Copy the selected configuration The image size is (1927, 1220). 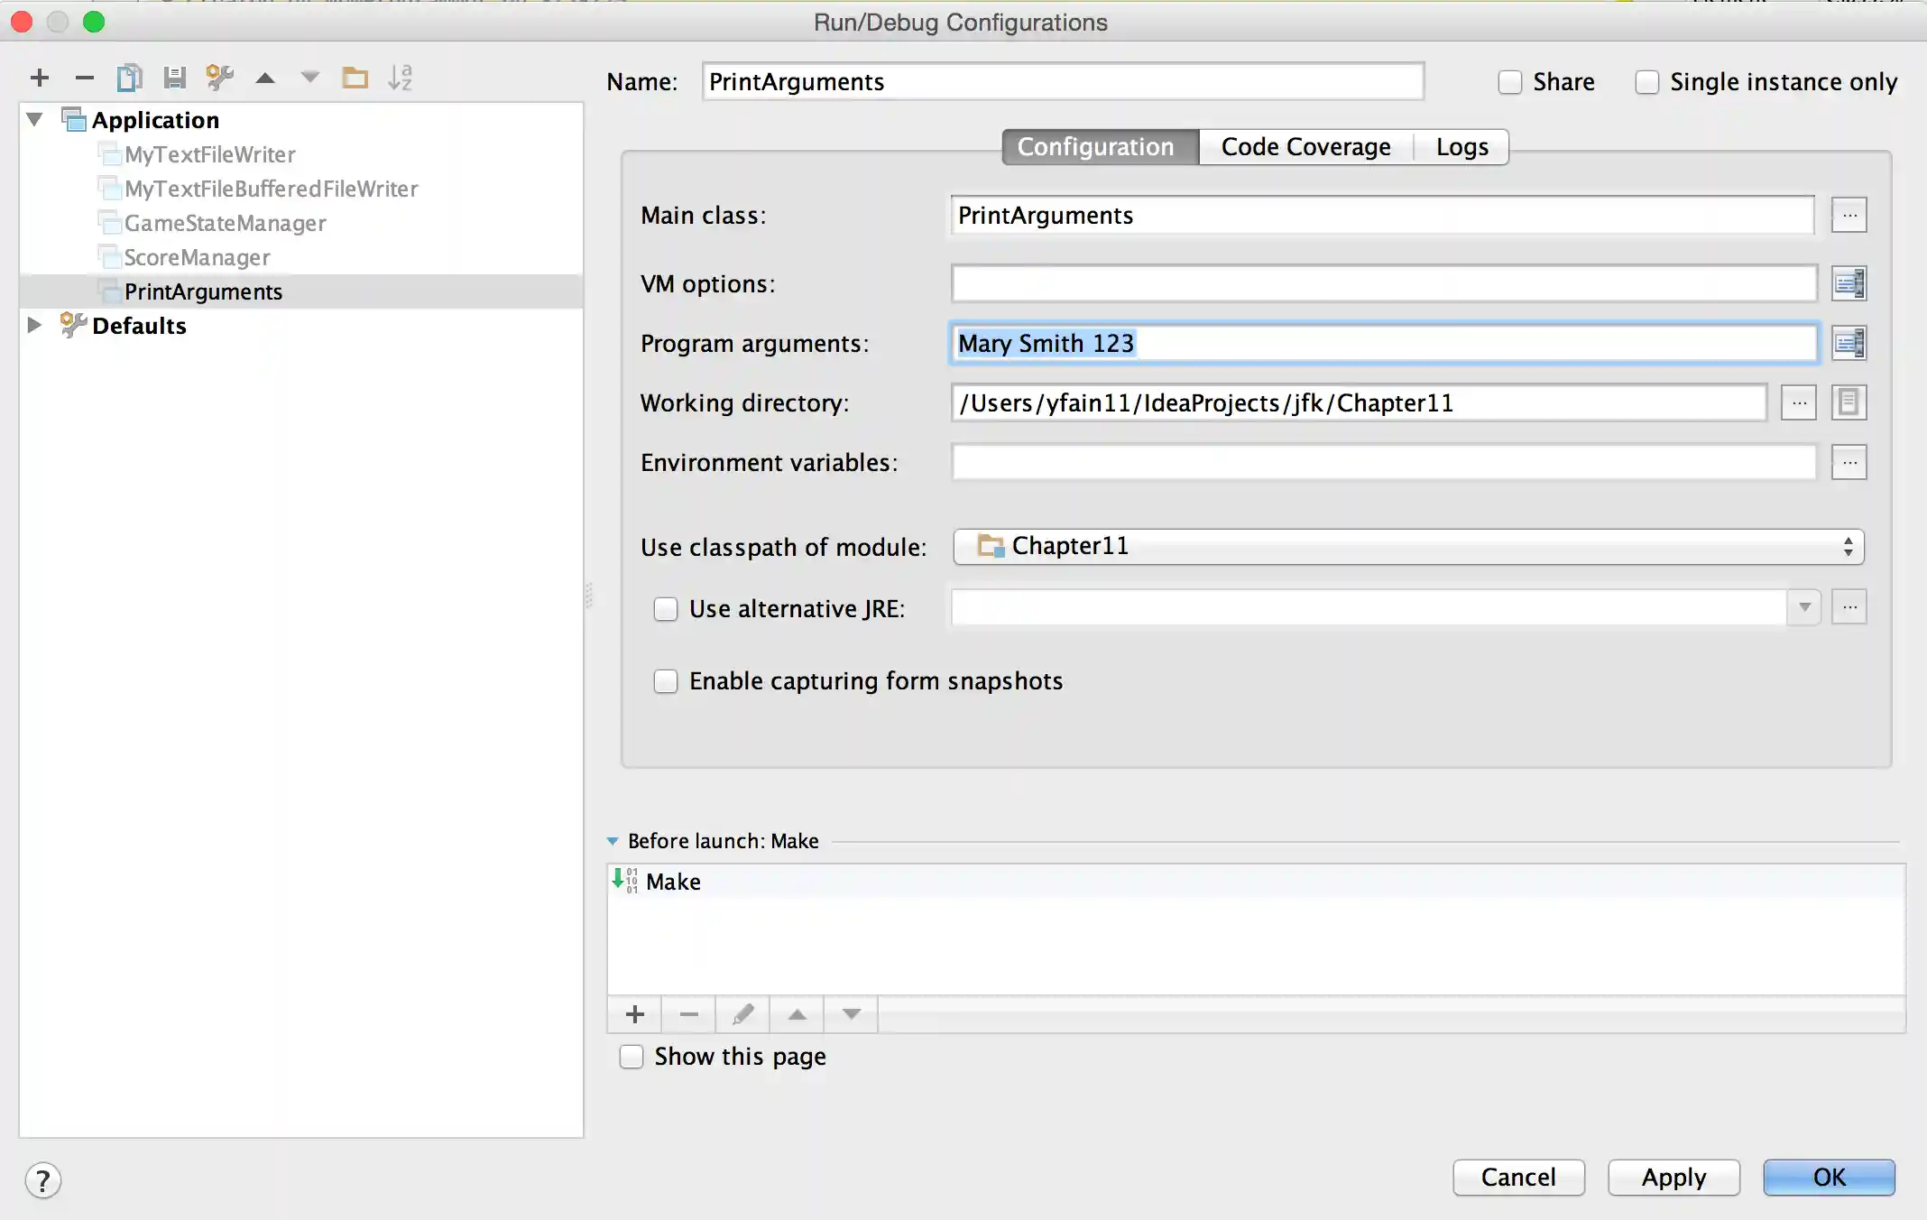[129, 78]
